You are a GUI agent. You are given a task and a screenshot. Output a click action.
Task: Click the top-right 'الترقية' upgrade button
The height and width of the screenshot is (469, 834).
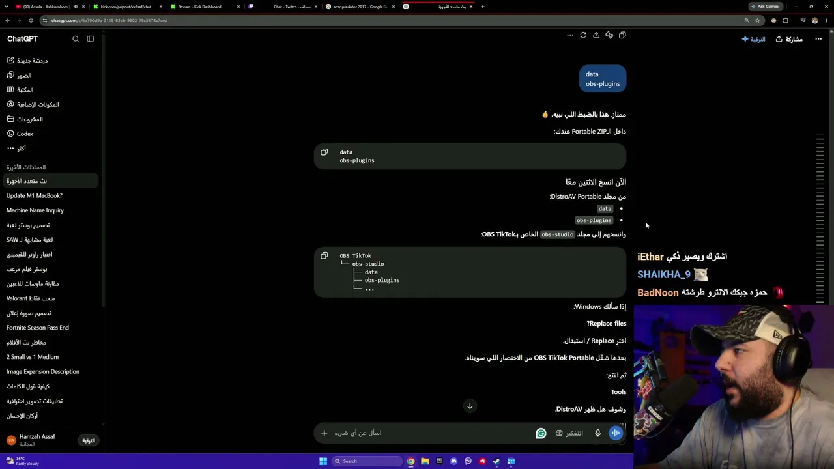(754, 39)
